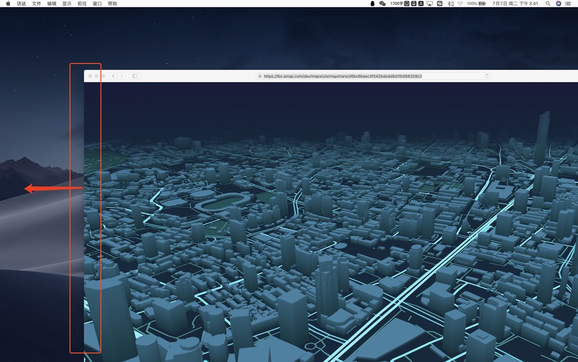Open the 文件 menu
578x362 pixels.
click(37, 4)
